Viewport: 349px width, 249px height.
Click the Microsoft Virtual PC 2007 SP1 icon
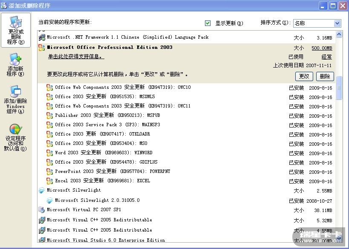point(42,210)
